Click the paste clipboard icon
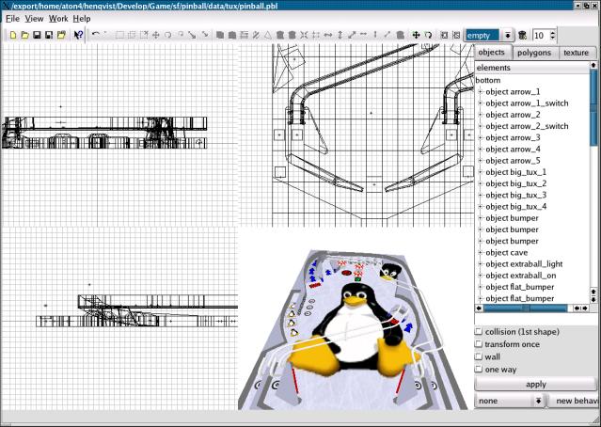This screenshot has width=601, height=427. (232, 35)
